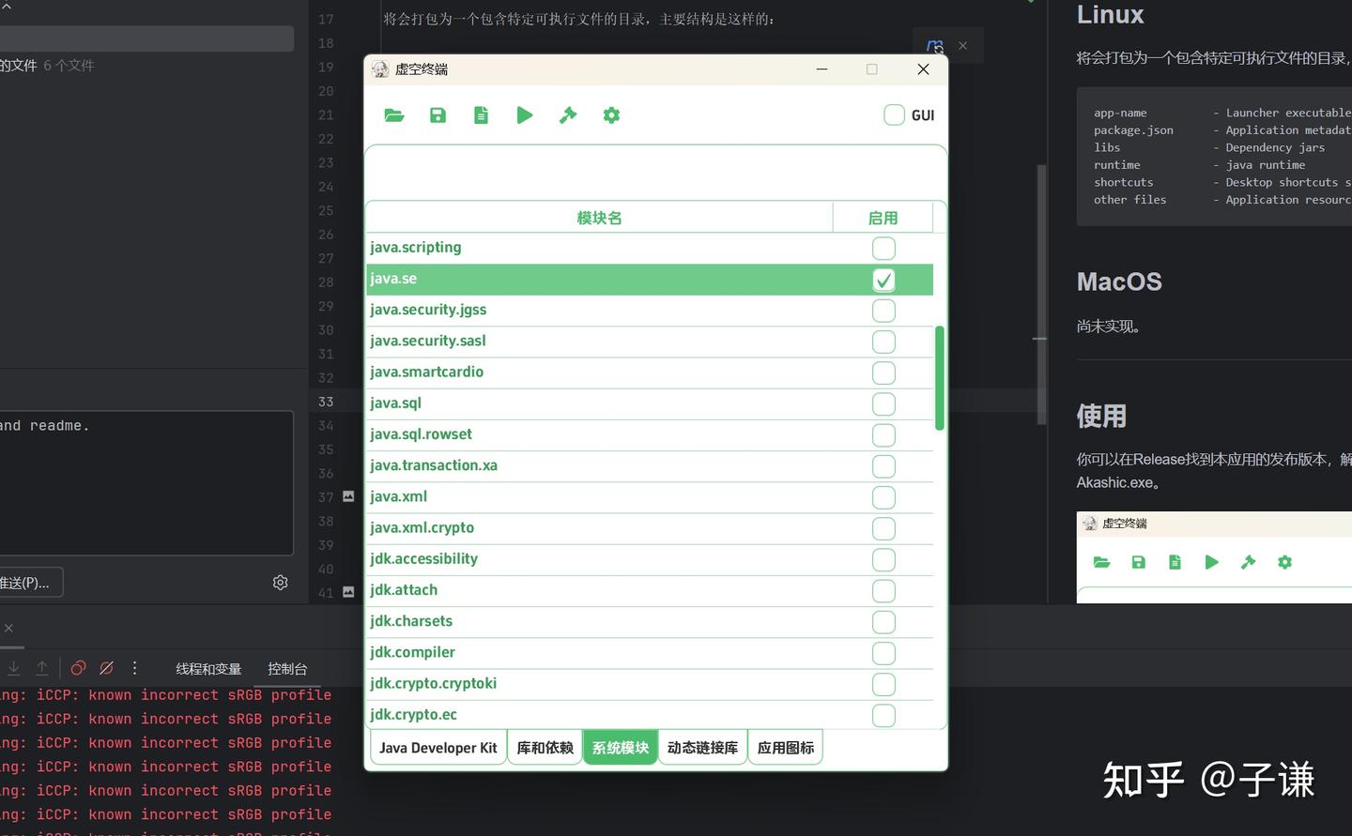The width and height of the screenshot is (1352, 836).
Task: Click the 模块名 column header
Action: (599, 218)
